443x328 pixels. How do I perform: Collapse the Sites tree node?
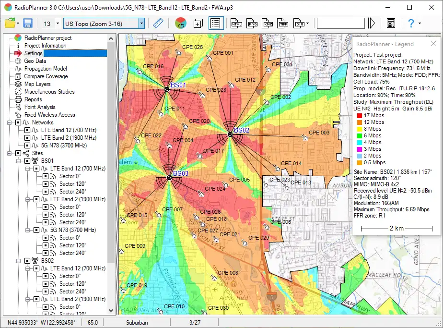pyautogui.click(x=9, y=153)
